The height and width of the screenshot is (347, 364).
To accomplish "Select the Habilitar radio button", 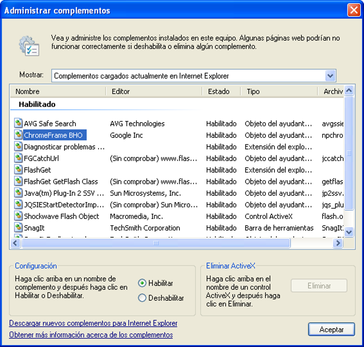I will pos(142,283).
